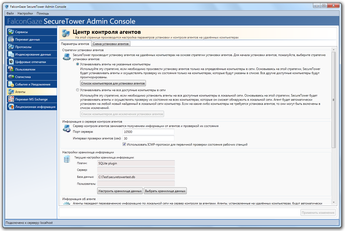Select the Агенты sidebar item
The image size is (345, 231).
tap(32, 92)
